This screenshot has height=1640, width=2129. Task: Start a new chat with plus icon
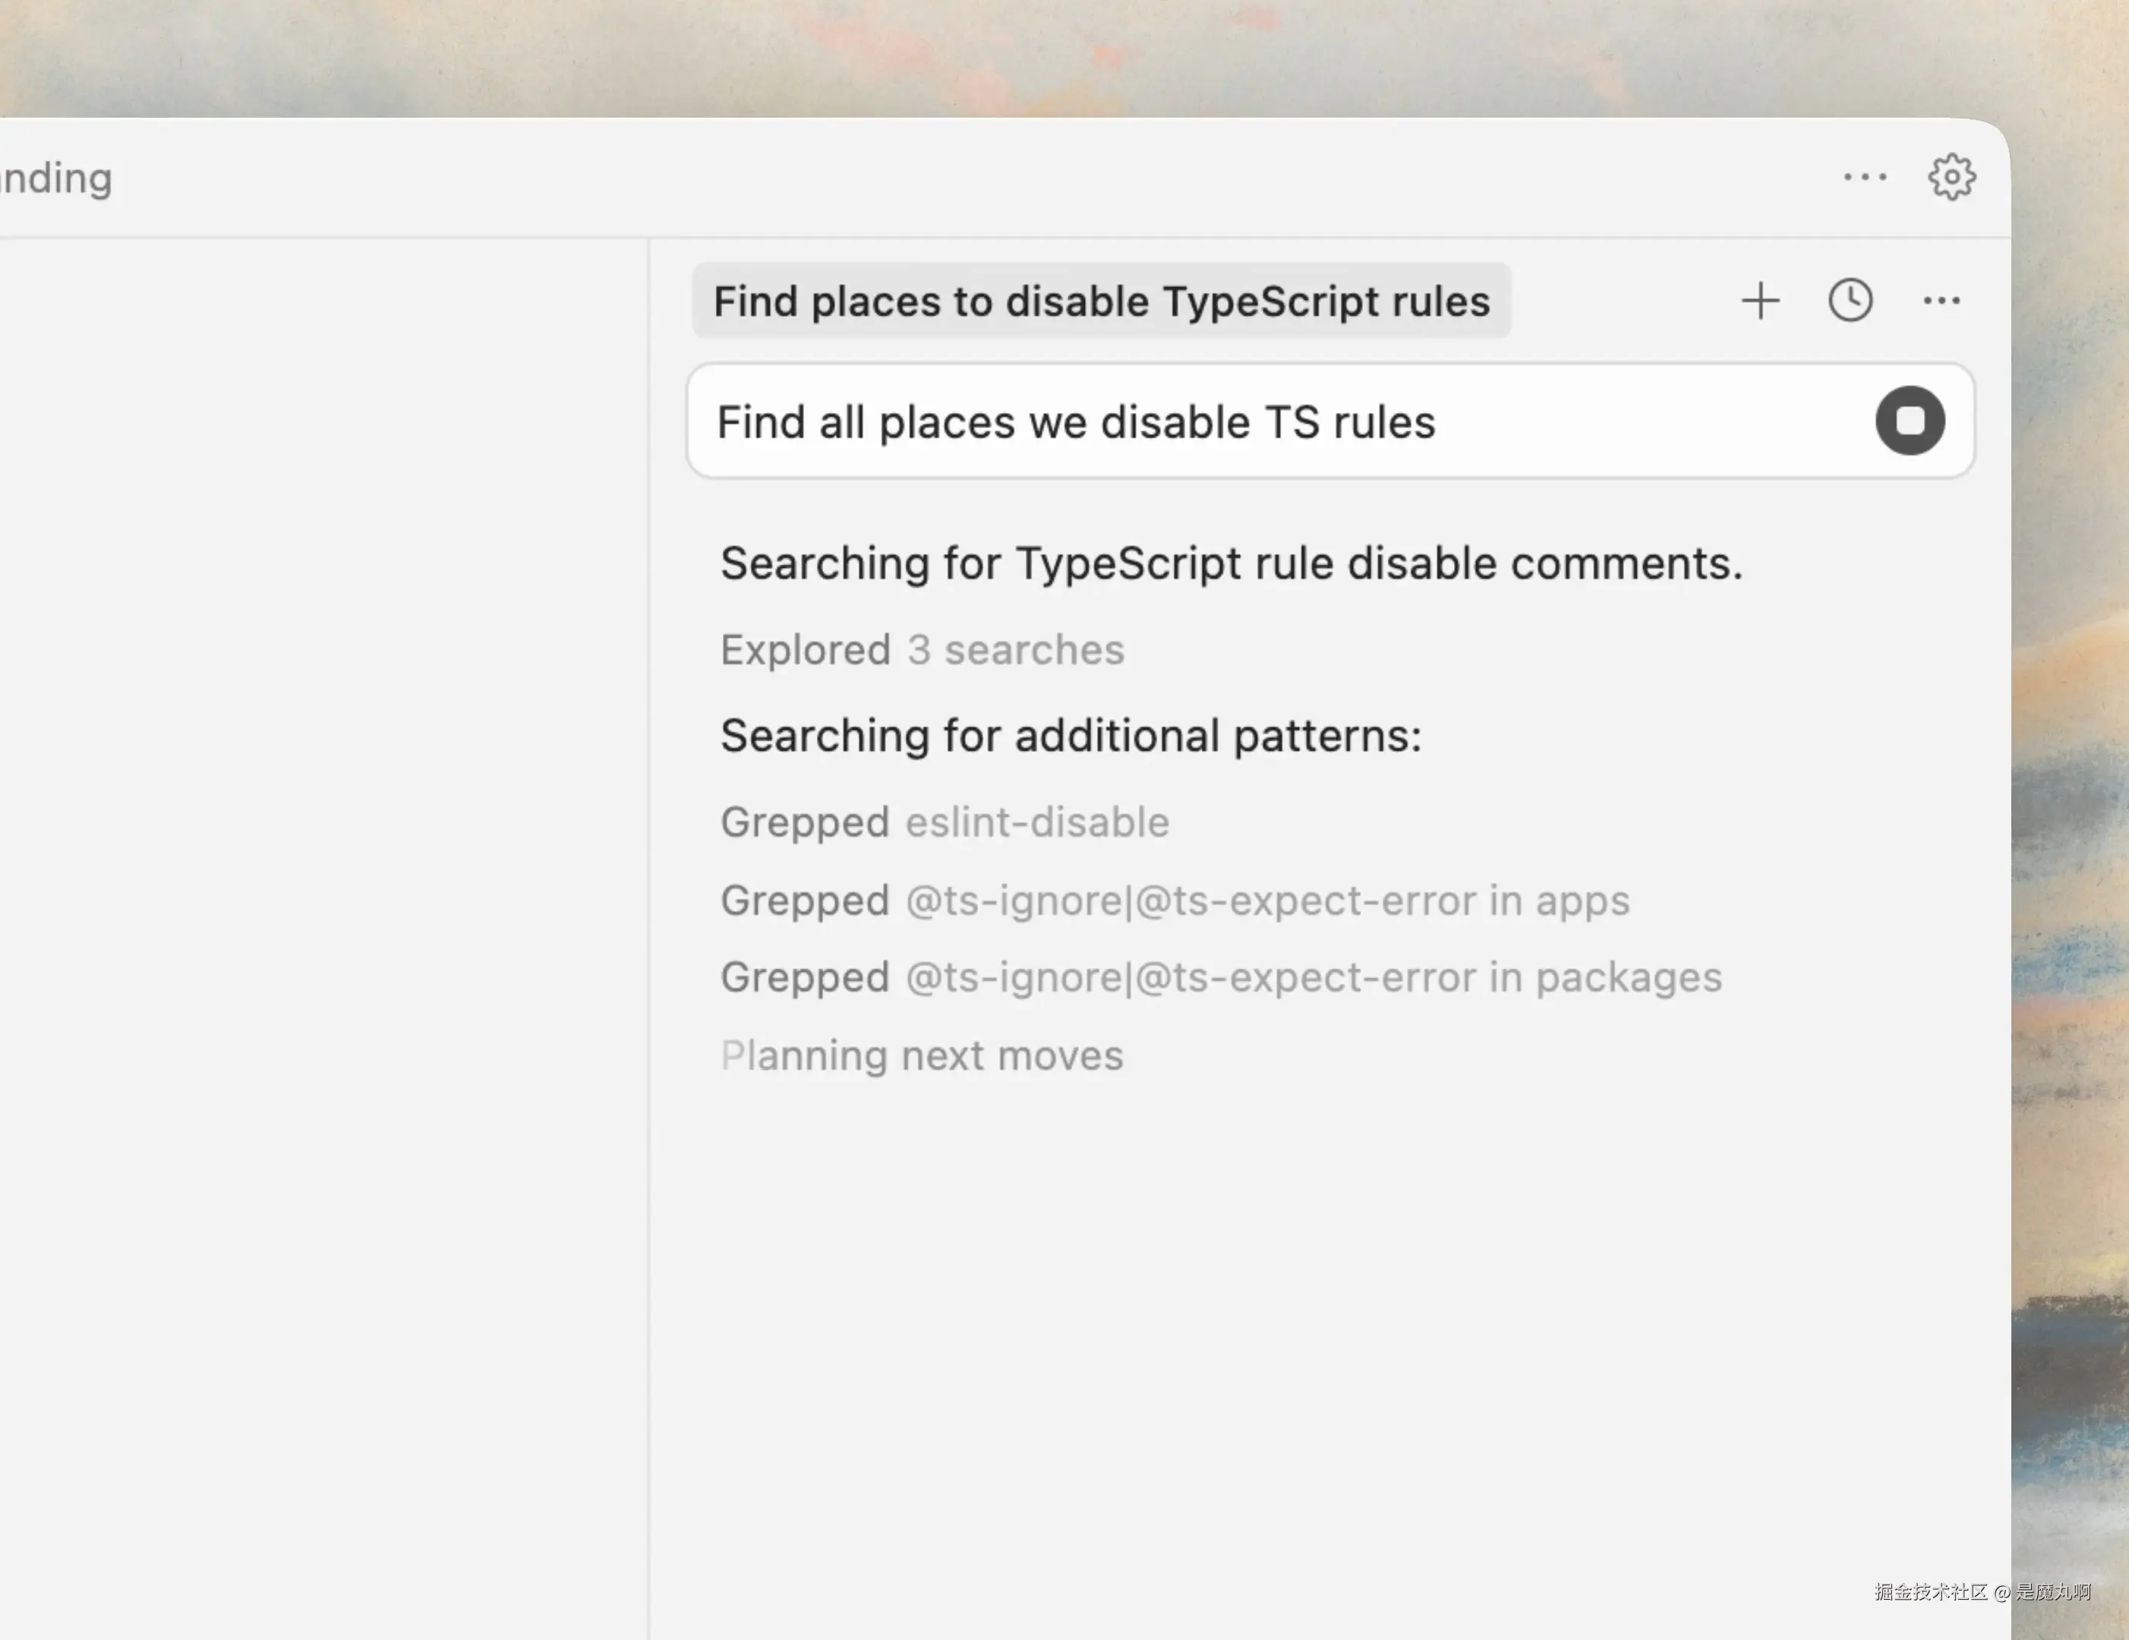pos(1761,301)
